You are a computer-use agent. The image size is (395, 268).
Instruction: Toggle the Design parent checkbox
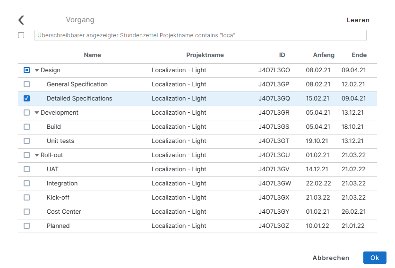tap(26, 70)
